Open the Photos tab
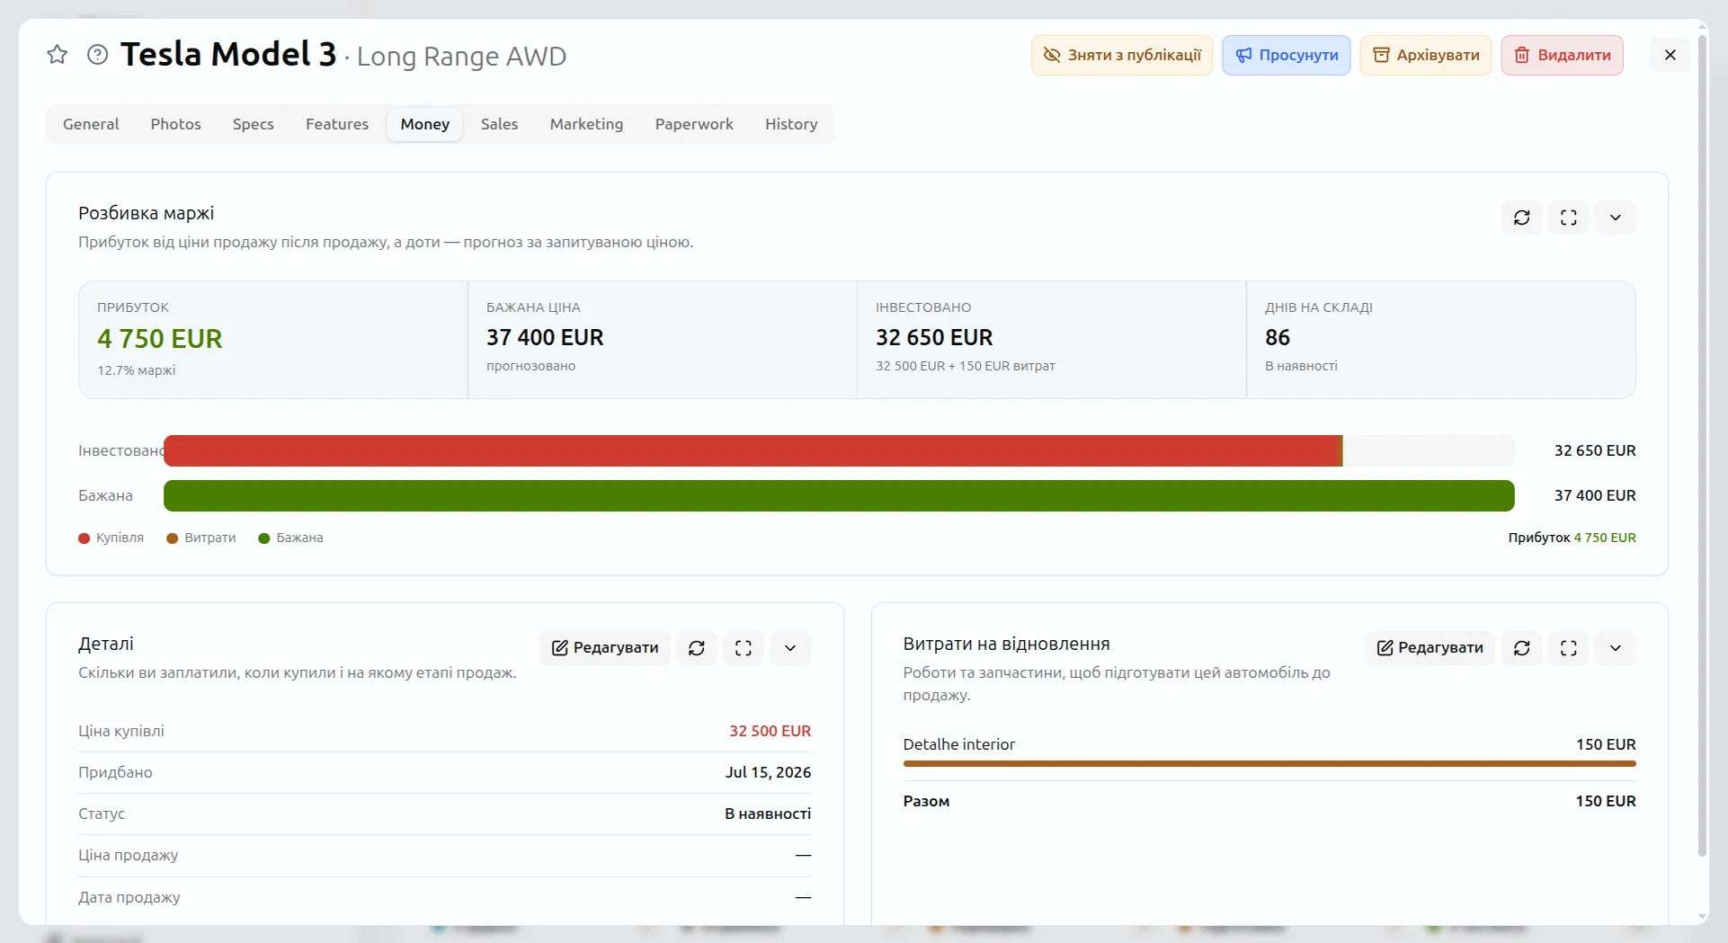The width and height of the screenshot is (1728, 943). [175, 124]
